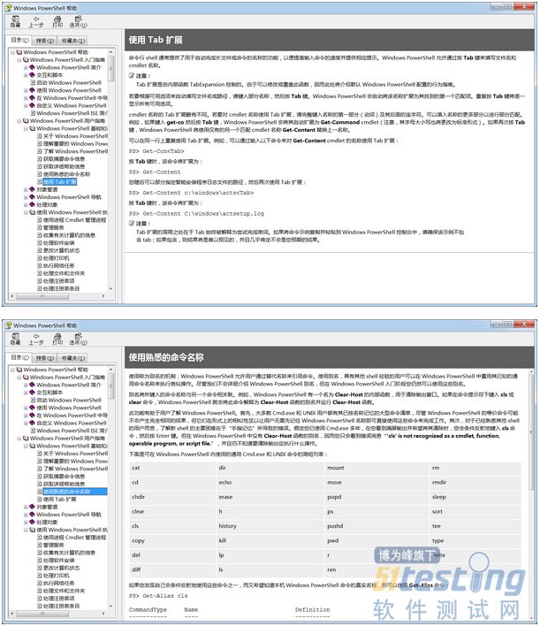Switch to the 搜索 tab in bottom window
The image size is (540, 626).
[x=44, y=358]
